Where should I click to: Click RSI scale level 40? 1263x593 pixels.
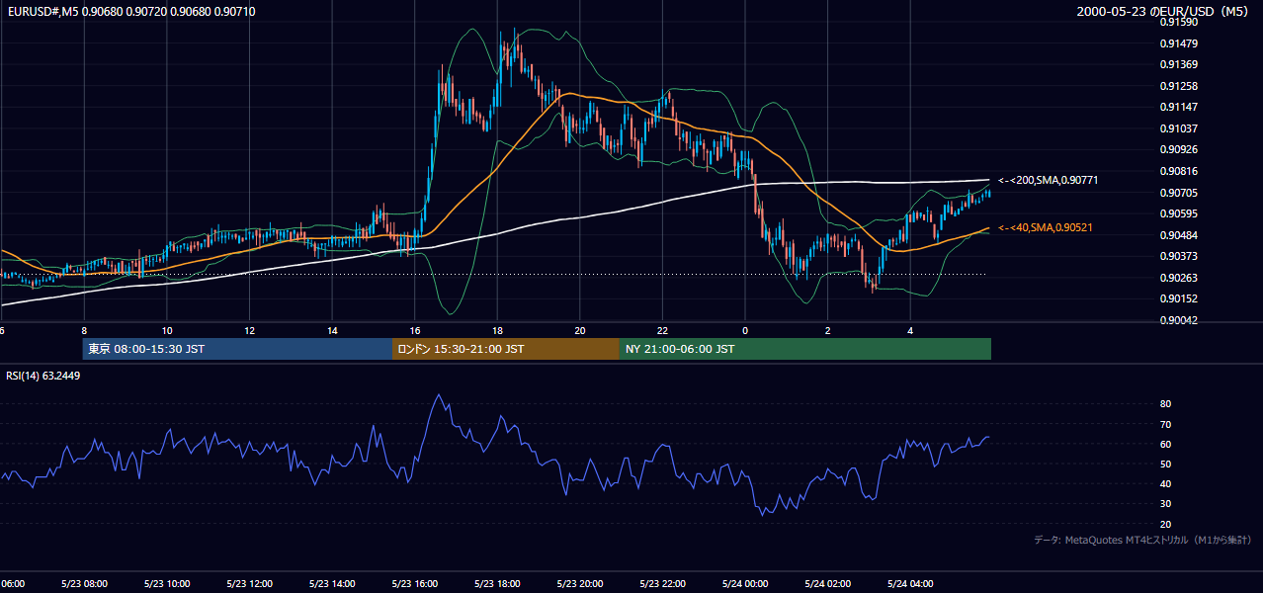1165,484
